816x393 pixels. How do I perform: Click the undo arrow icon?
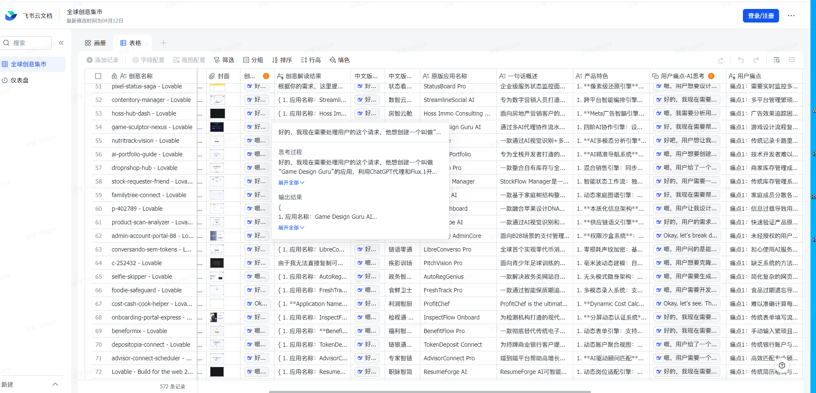coord(740,60)
